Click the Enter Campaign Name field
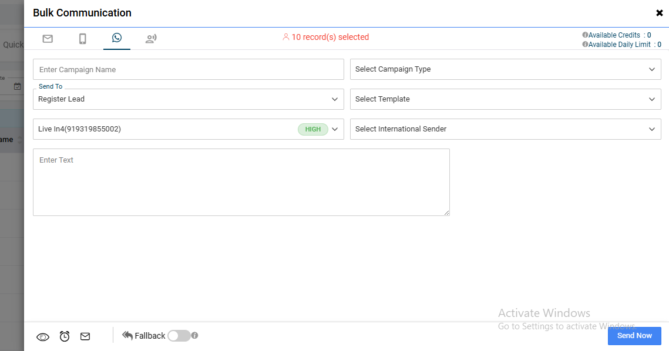 pyautogui.click(x=188, y=69)
